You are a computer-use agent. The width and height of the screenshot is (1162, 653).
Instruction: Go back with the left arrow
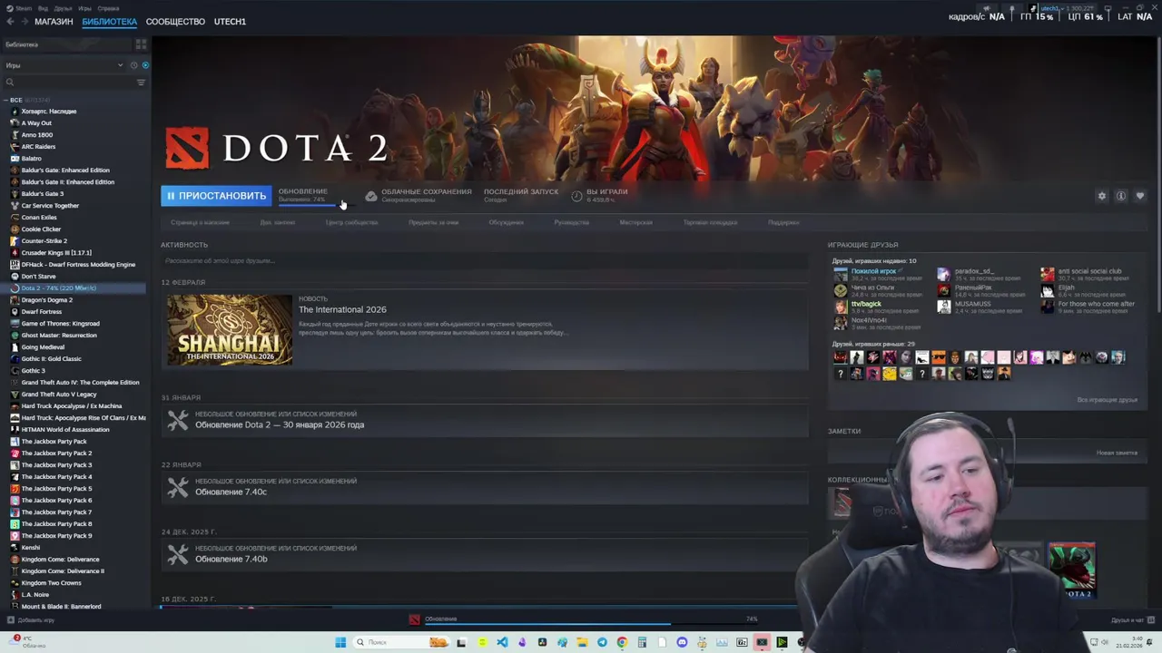point(10,21)
